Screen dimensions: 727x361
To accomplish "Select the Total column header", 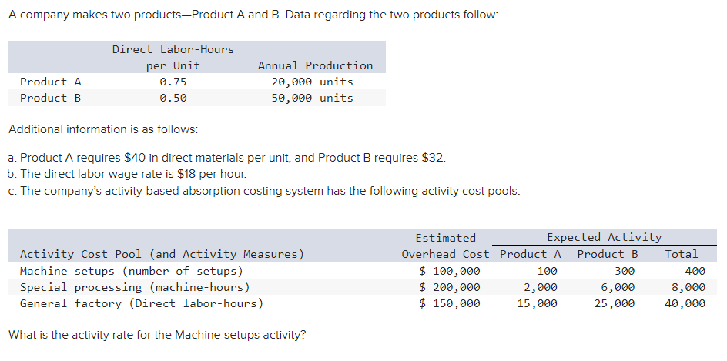I will coord(681,254).
